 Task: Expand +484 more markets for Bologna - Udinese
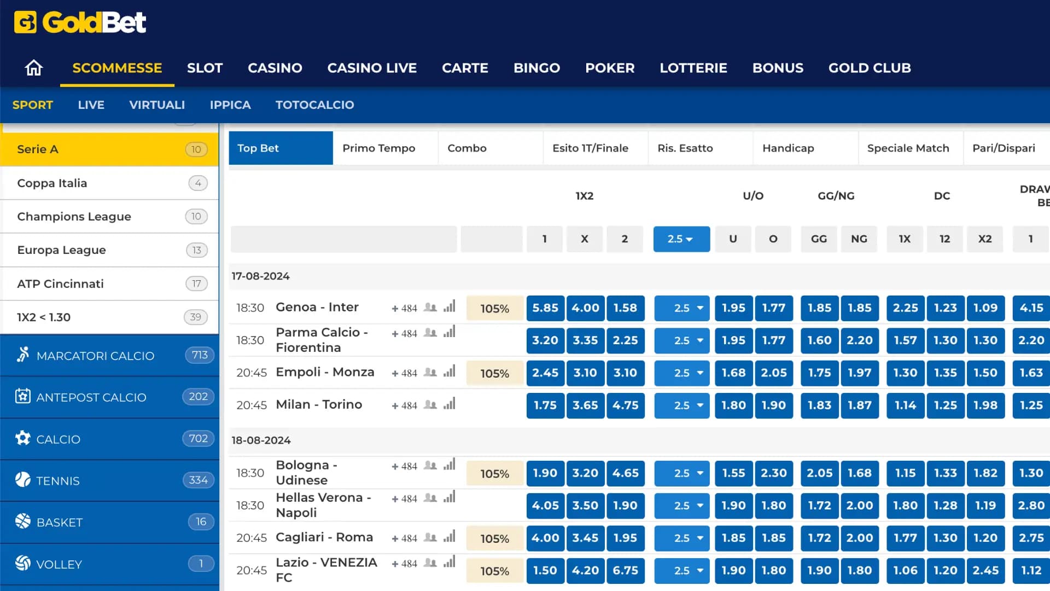(404, 466)
